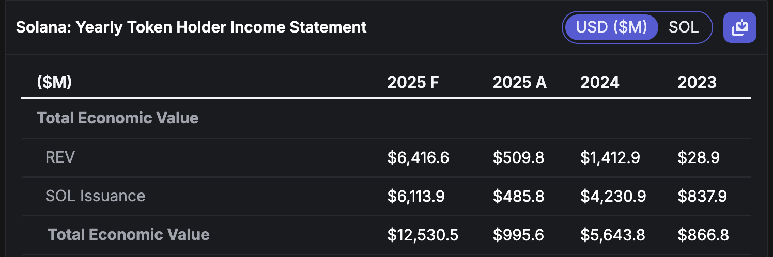Select the SOL Issuance row label

pos(95,196)
